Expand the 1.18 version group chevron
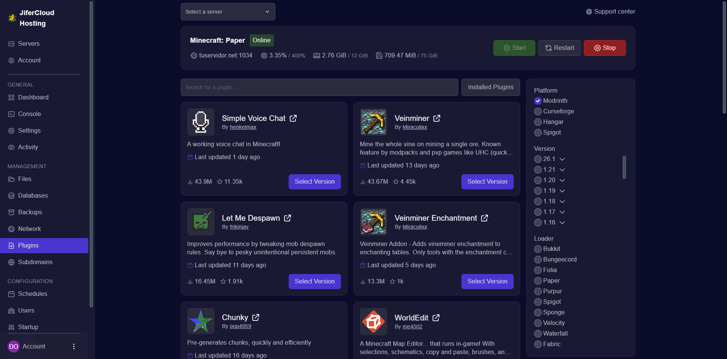 point(562,201)
